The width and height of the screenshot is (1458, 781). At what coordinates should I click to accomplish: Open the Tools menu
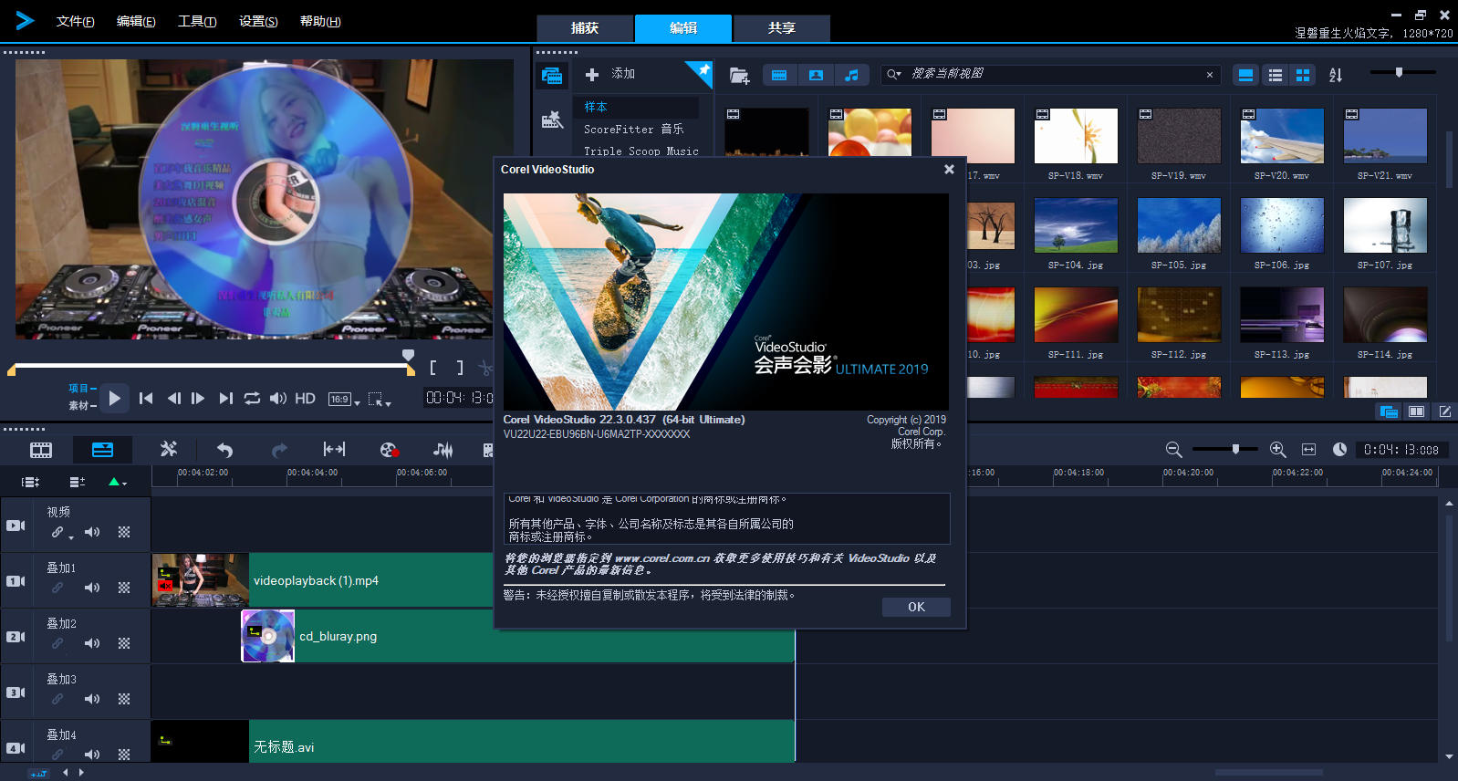click(197, 22)
